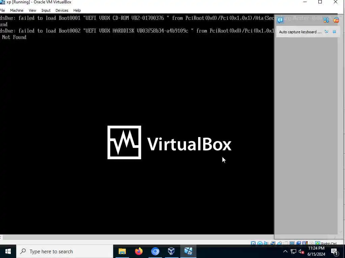
Task: Open the Input menu
Action: click(x=46, y=10)
